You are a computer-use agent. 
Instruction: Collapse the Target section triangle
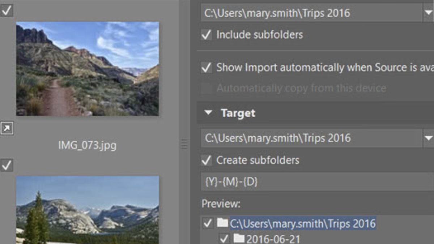tap(208, 113)
